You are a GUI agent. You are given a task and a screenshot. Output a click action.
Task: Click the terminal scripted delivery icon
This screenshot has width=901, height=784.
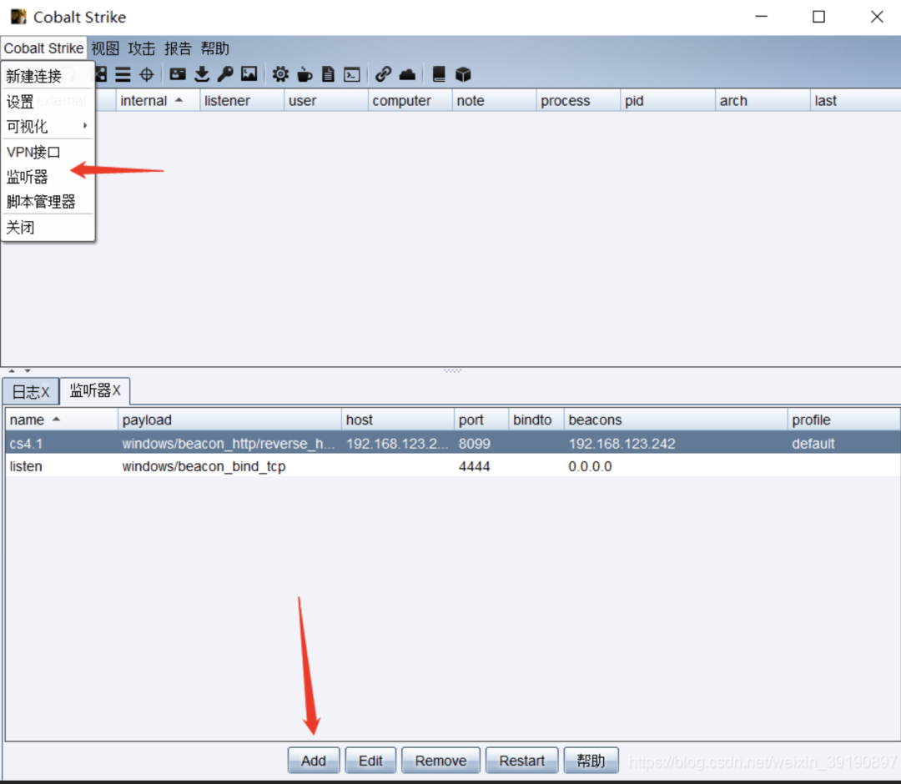(352, 74)
